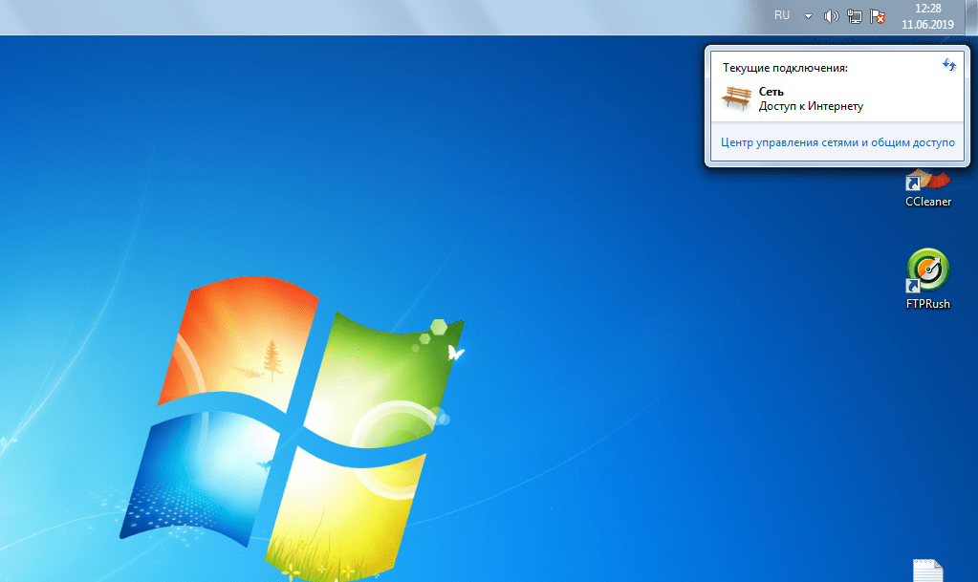This screenshot has height=582, width=978.
Task: Select the text document desktop icon
Action: (x=928, y=571)
